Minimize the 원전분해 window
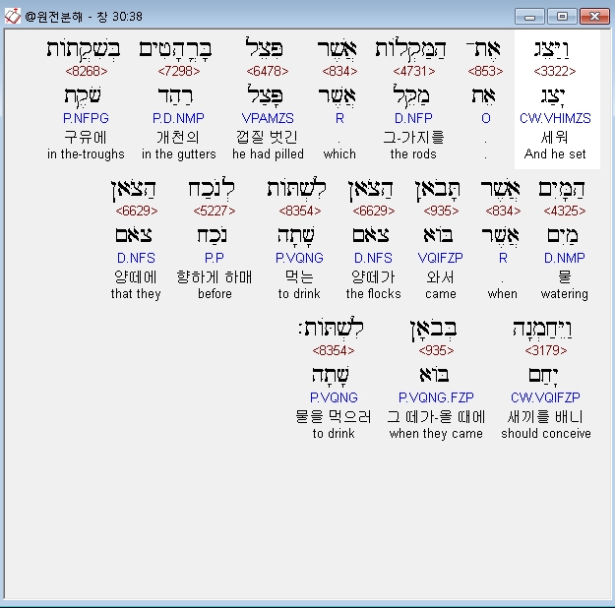Image resolution: width=615 pixels, height=608 pixels. 529,17
